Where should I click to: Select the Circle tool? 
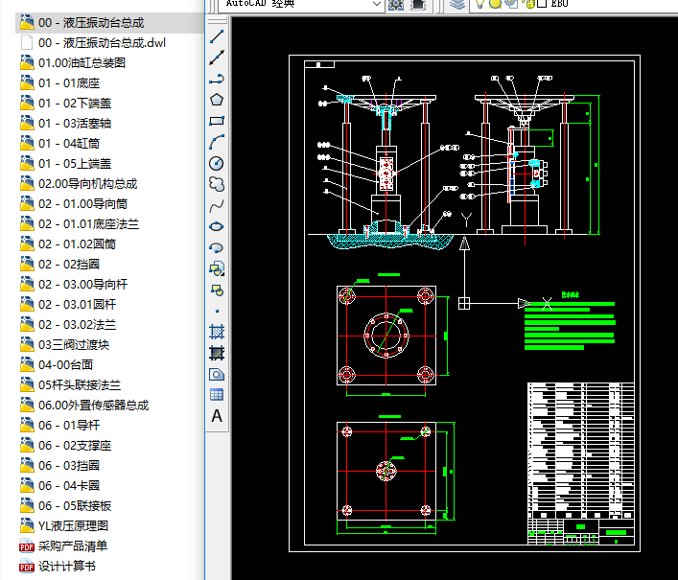click(x=217, y=163)
